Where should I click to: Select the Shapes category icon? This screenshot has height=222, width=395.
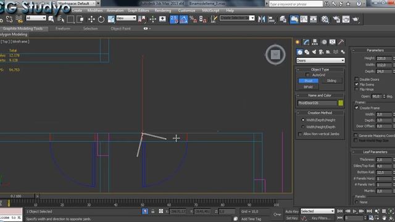point(307,52)
